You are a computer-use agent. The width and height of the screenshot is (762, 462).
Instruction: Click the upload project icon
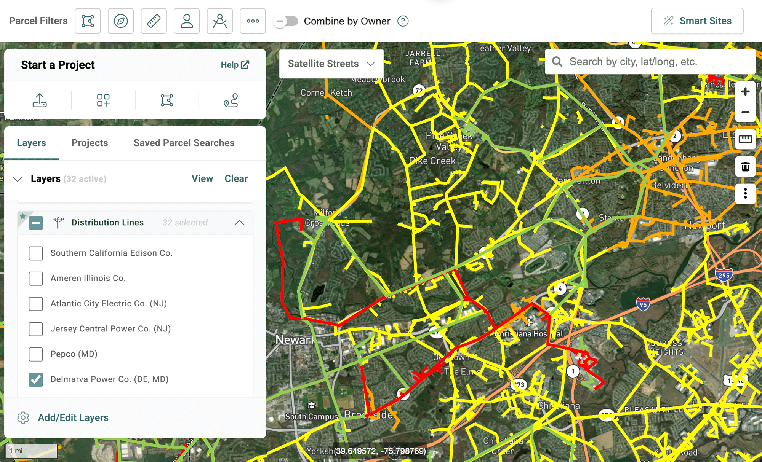(40, 100)
